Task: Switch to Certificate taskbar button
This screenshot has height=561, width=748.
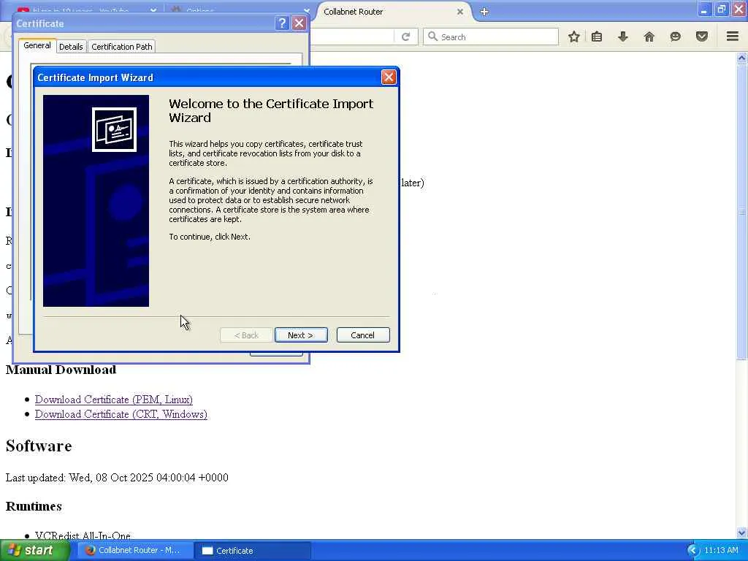Action: pyautogui.click(x=252, y=551)
